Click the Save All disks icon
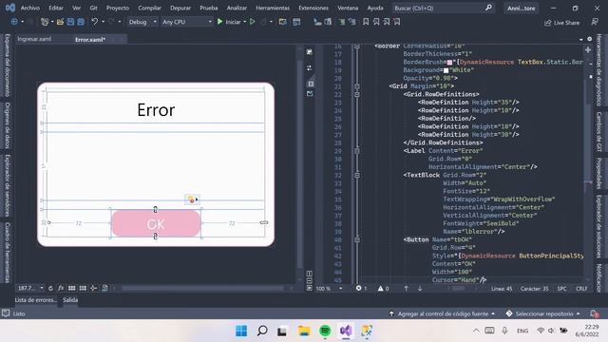608x342 pixels. 81,22
